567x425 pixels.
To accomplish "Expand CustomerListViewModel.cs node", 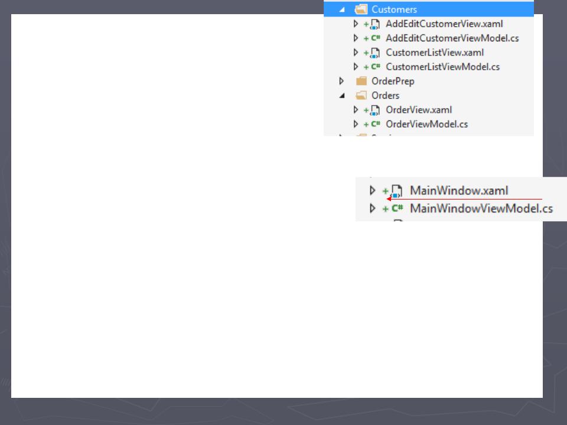I will pos(356,67).
